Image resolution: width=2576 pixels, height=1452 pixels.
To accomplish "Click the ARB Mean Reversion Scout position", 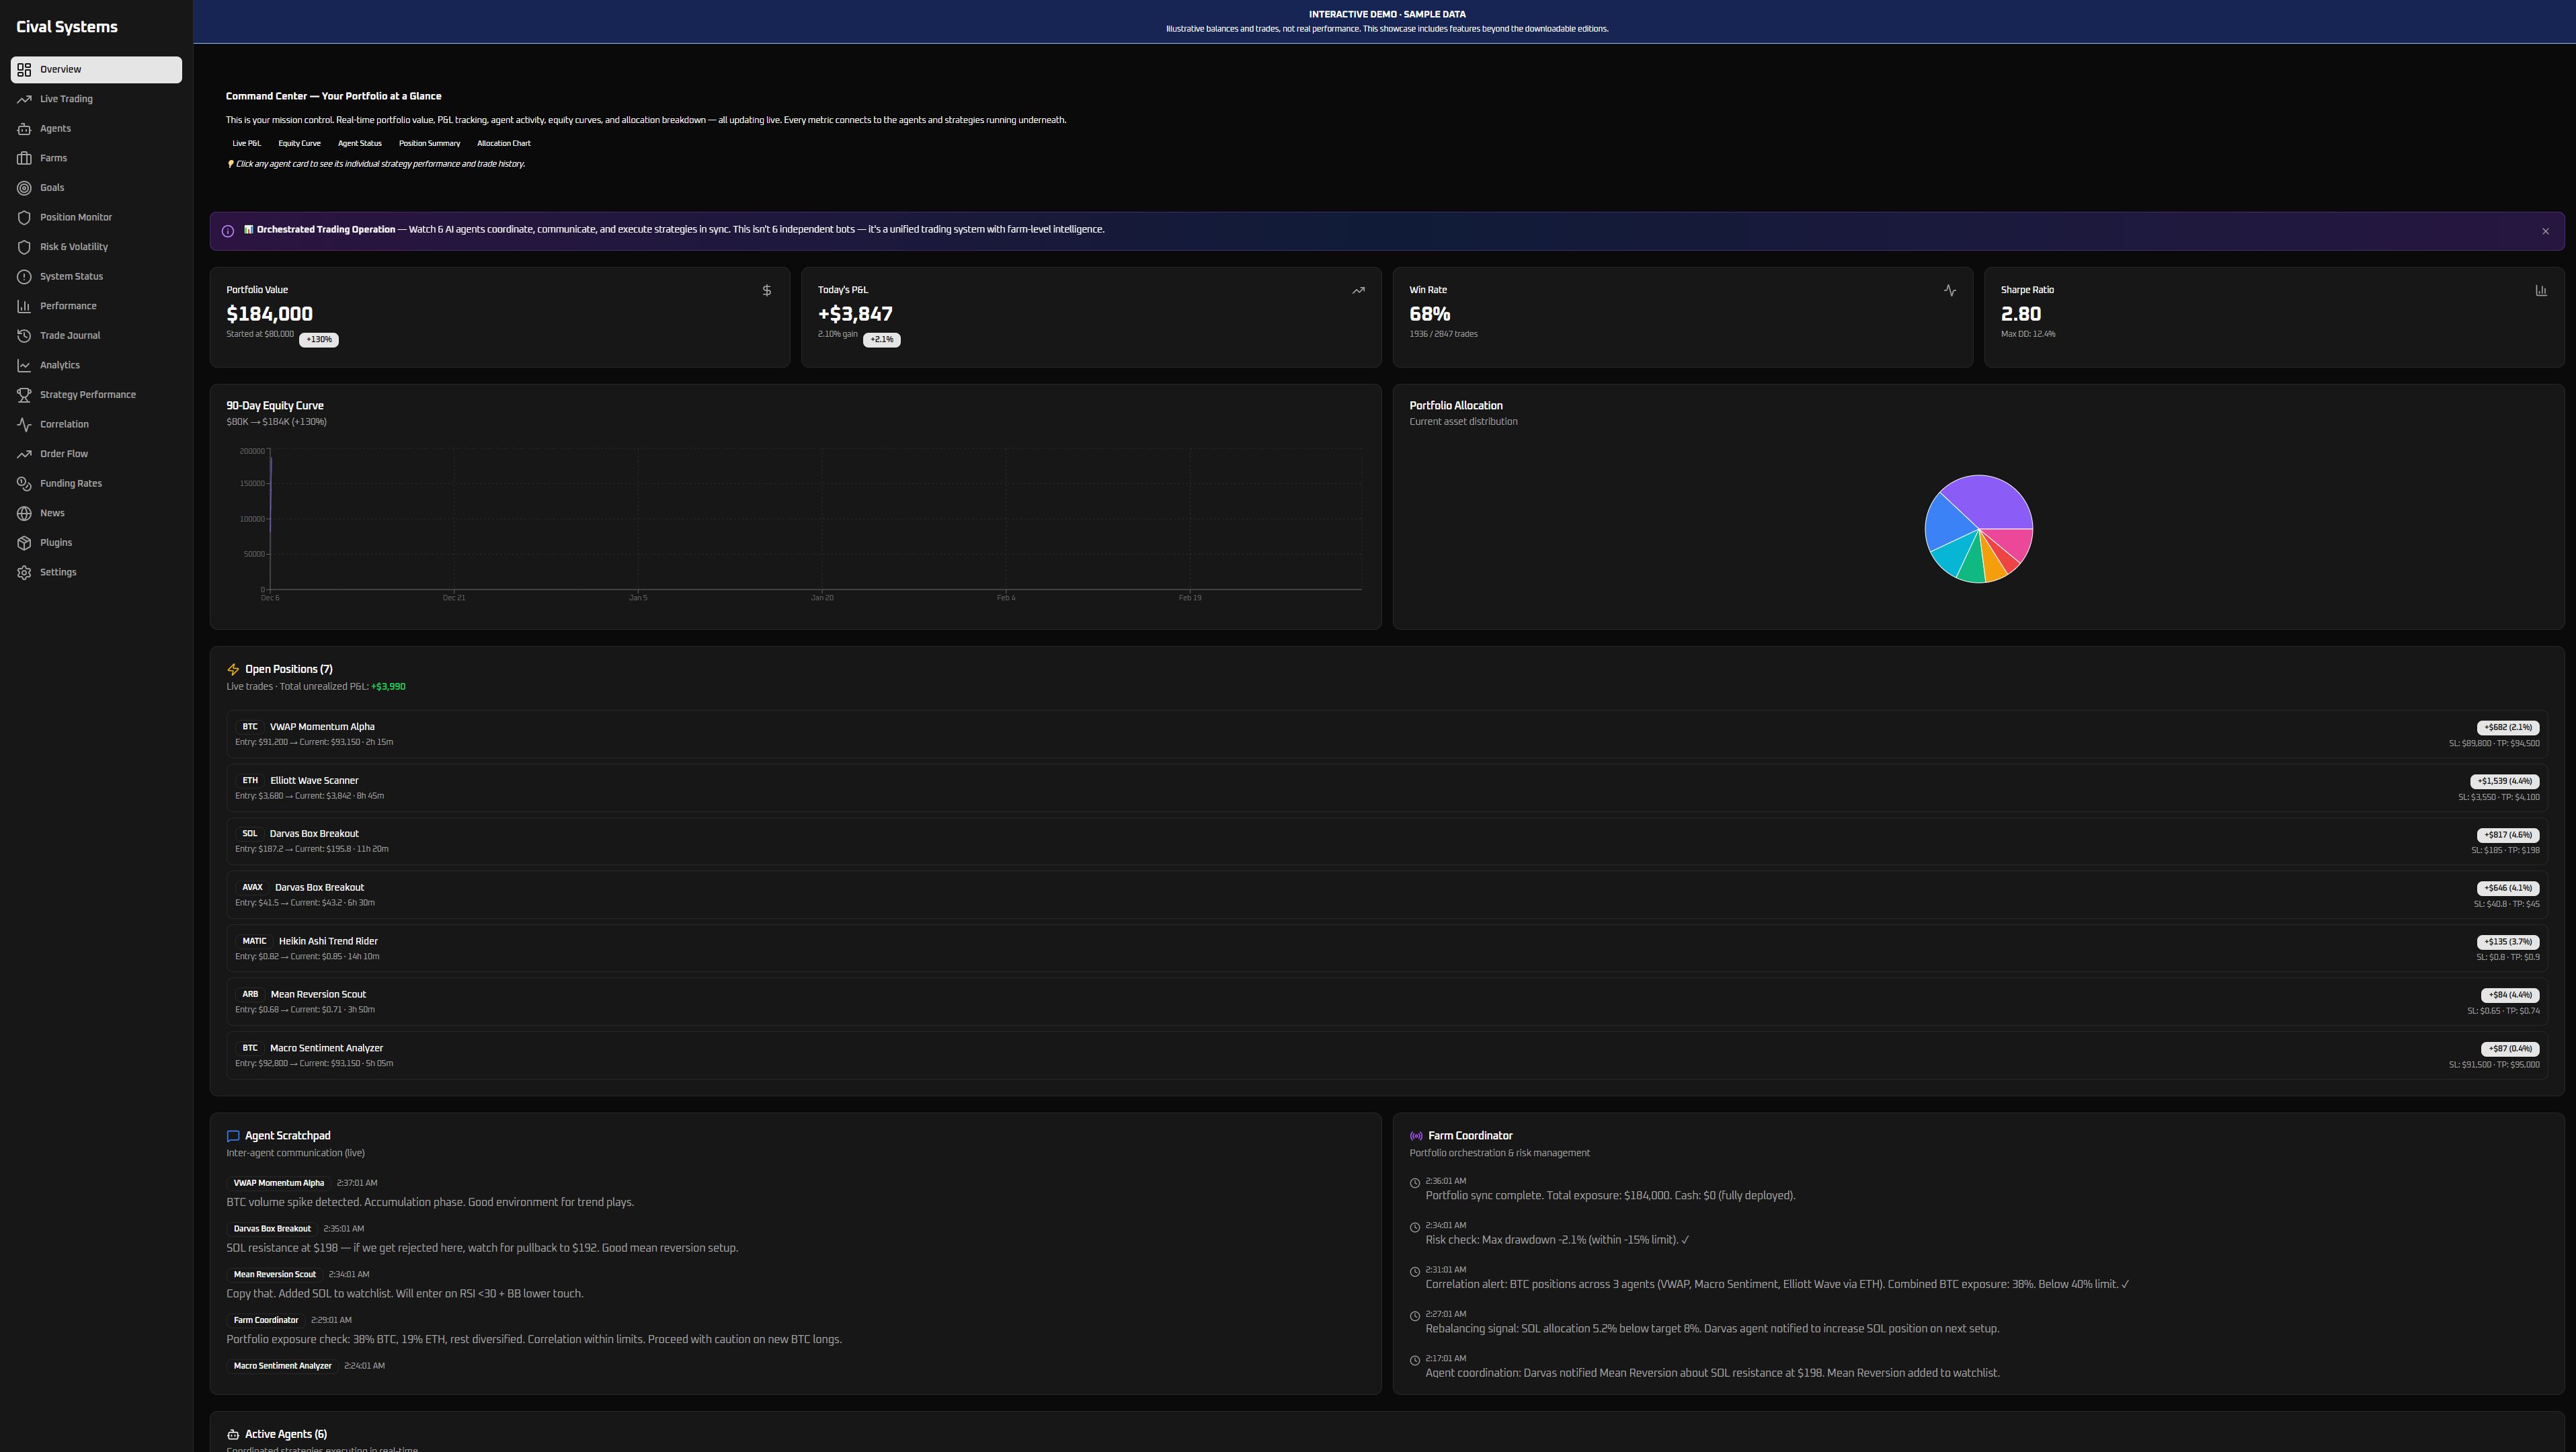I will (x=1387, y=1002).
